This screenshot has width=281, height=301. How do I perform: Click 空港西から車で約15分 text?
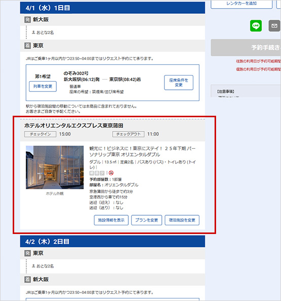click(109, 197)
